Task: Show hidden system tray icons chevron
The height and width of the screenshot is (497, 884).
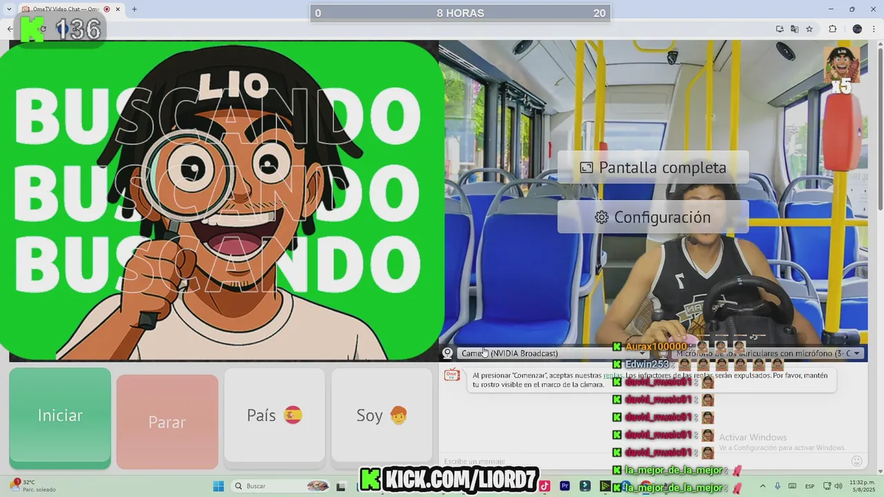Action: 762,486
